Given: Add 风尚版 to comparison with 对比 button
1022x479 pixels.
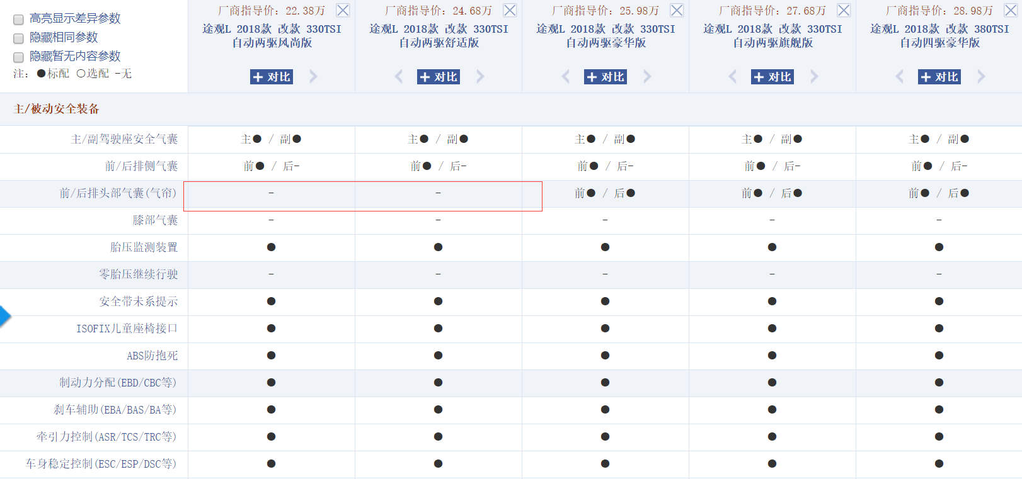Looking at the screenshot, I should (272, 77).
